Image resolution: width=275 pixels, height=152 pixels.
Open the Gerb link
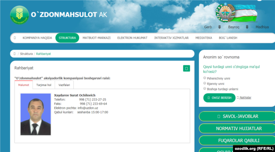coord(208,27)
